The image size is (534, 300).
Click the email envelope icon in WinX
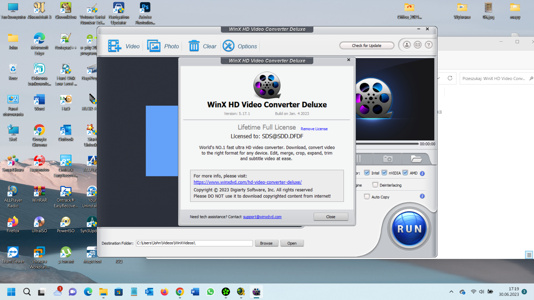[418, 45]
